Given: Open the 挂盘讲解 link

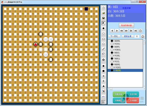Looking at the screenshot, I should (x=127, y=8).
